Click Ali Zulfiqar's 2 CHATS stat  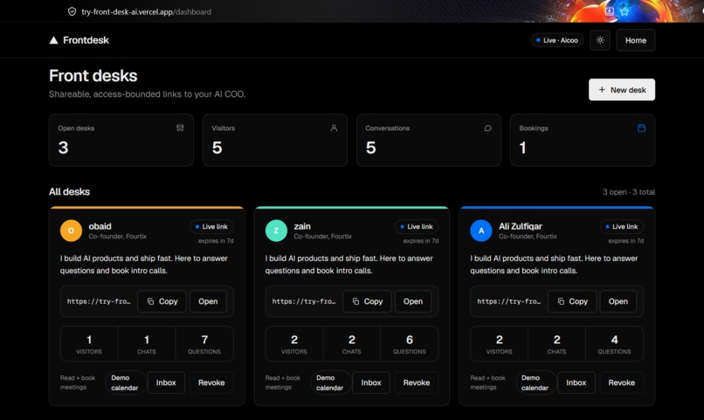556,344
